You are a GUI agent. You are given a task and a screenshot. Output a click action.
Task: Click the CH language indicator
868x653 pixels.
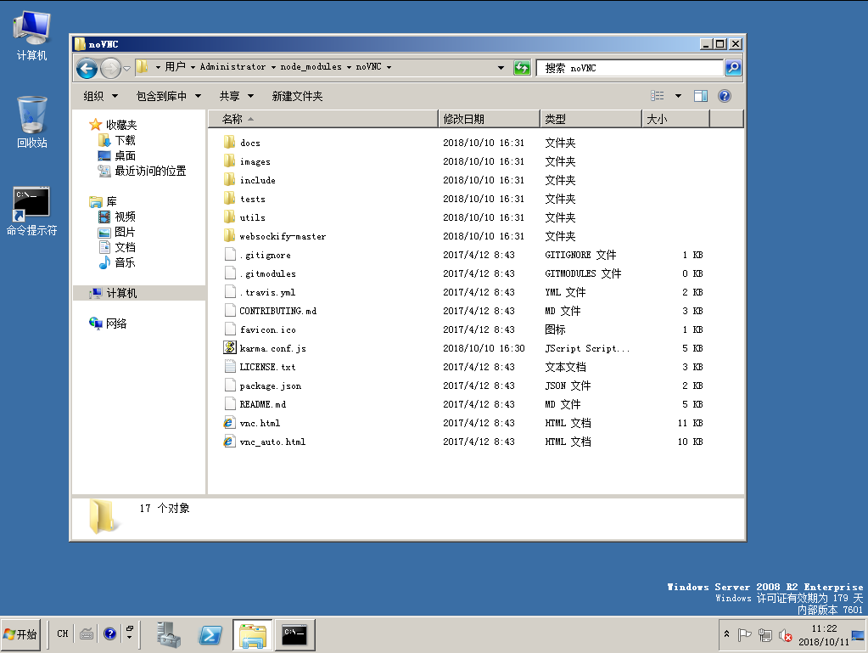63,633
